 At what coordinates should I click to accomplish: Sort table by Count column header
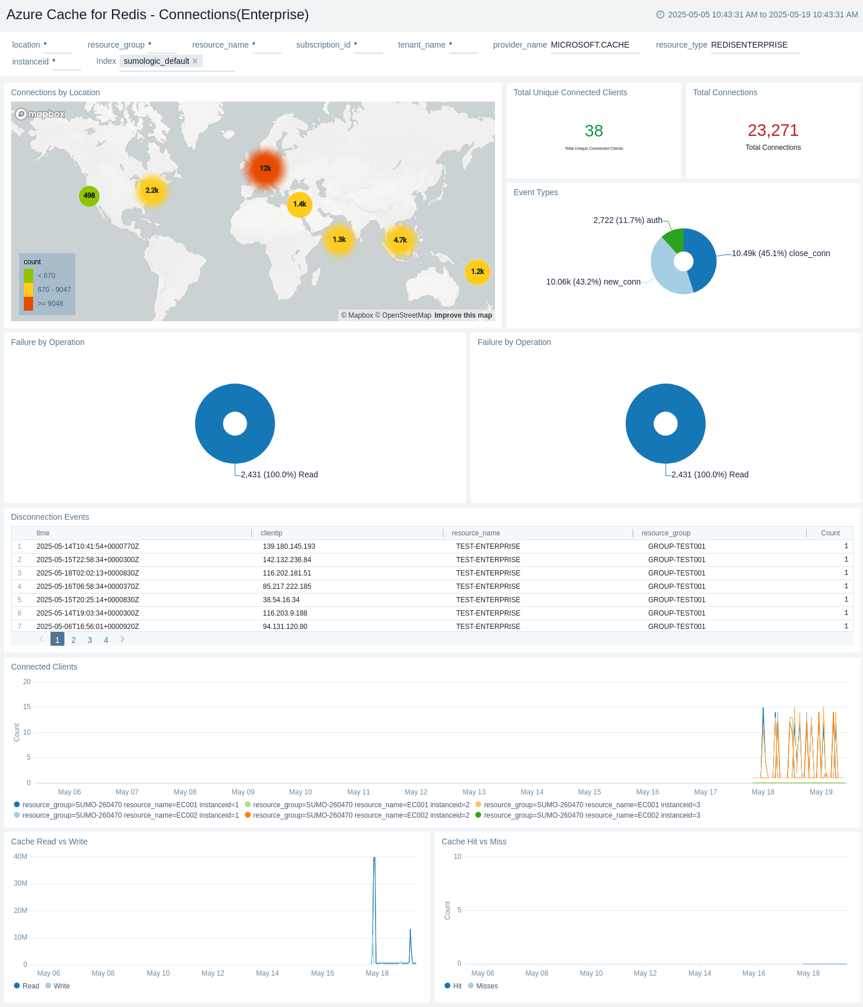[x=830, y=533]
